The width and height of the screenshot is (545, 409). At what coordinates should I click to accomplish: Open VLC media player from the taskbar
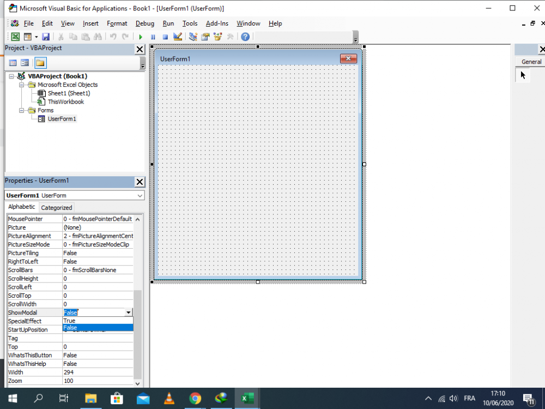point(169,398)
